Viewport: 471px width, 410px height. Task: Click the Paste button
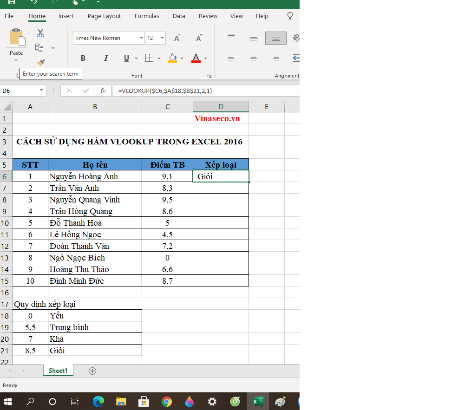(16, 42)
